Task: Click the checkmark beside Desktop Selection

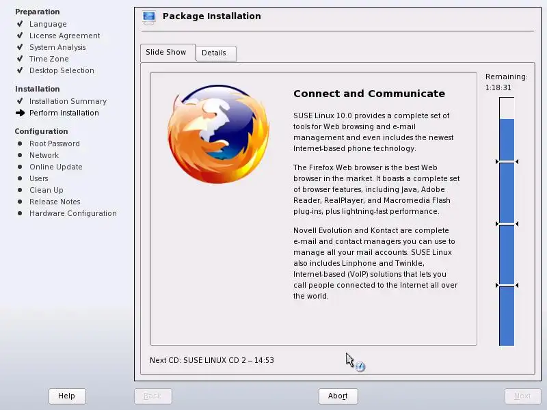Action: pyautogui.click(x=20, y=70)
